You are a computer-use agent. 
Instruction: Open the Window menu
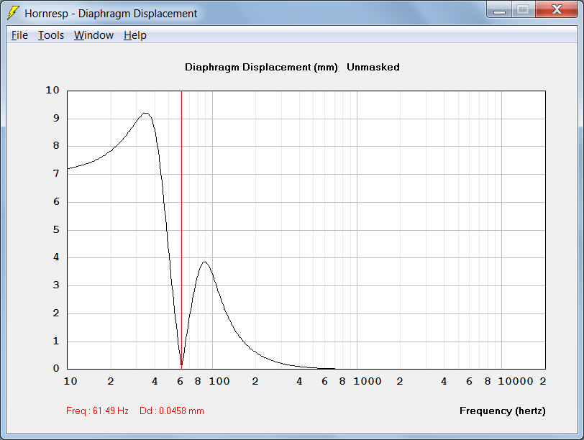(93, 35)
